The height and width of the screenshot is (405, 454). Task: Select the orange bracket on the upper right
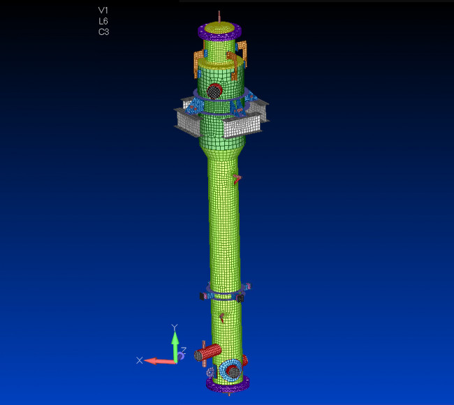pos(242,51)
